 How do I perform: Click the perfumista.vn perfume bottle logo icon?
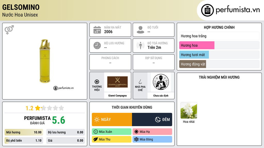click(208, 10)
